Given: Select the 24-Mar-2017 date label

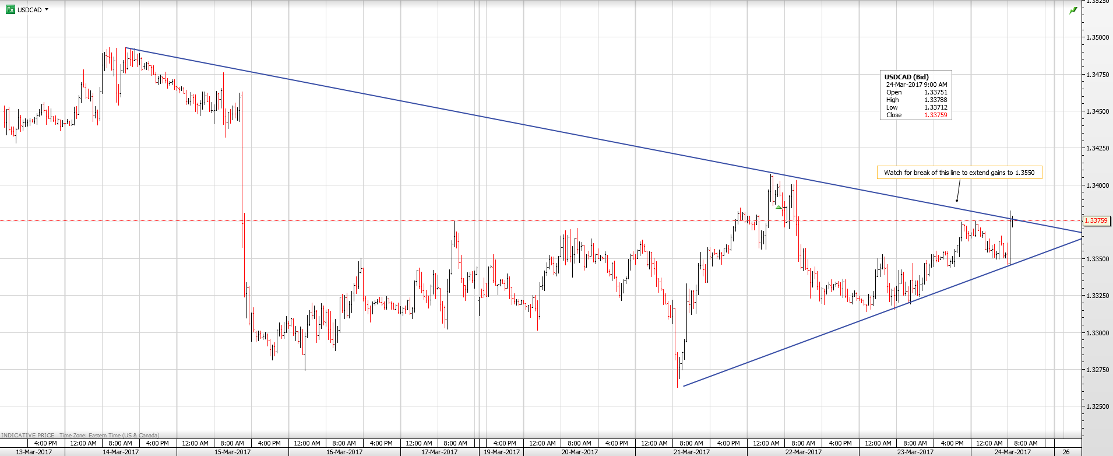Looking at the screenshot, I should 1012,452.
